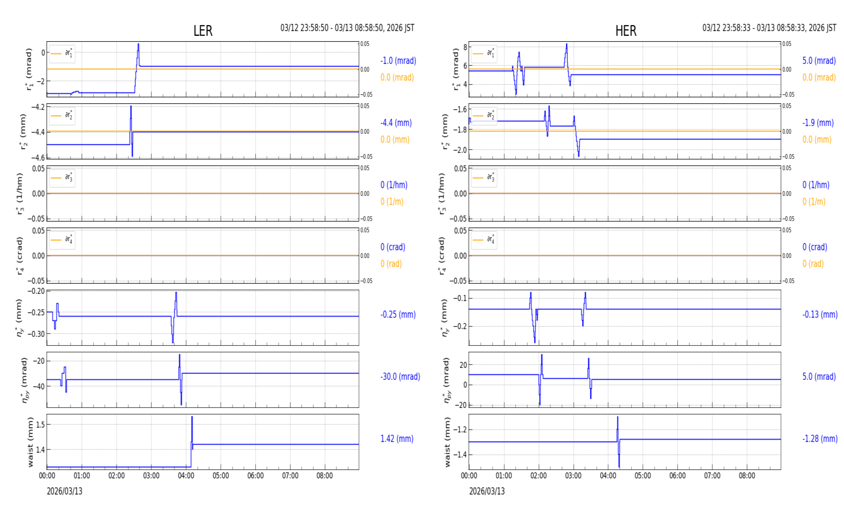Image resolution: width=844 pixels, height=516 pixels.
Task: Select the HER y-axis label "r1* (mrad)"
Action: tap(455, 69)
